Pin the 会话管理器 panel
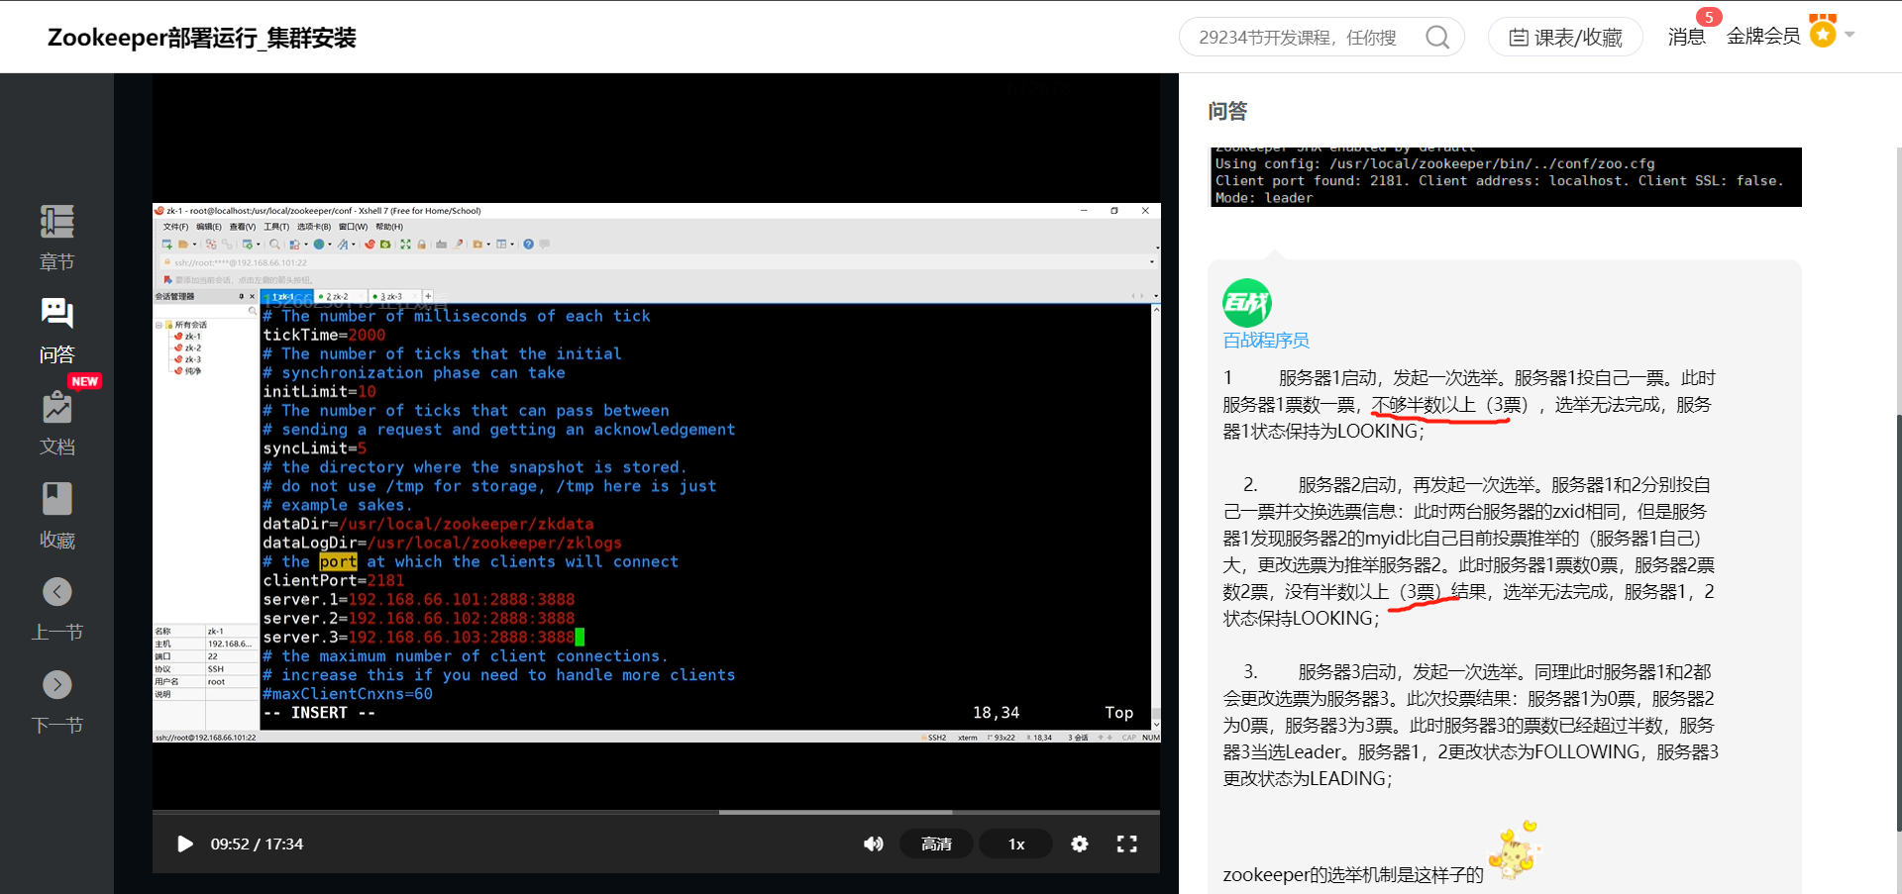 point(241,296)
